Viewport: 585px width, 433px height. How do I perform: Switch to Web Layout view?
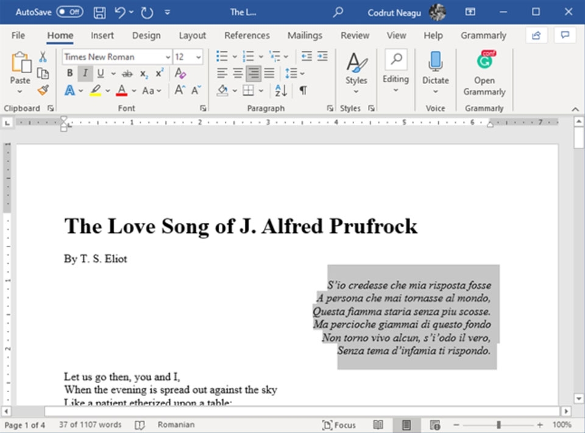pos(435,425)
